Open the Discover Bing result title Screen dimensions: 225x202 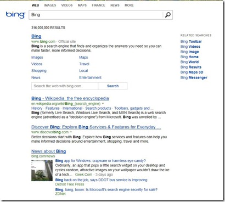(x=96, y=127)
